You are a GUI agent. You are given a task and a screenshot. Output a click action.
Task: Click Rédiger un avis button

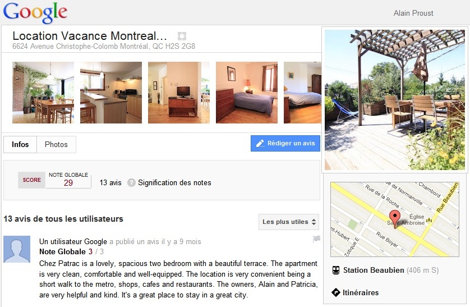point(285,144)
